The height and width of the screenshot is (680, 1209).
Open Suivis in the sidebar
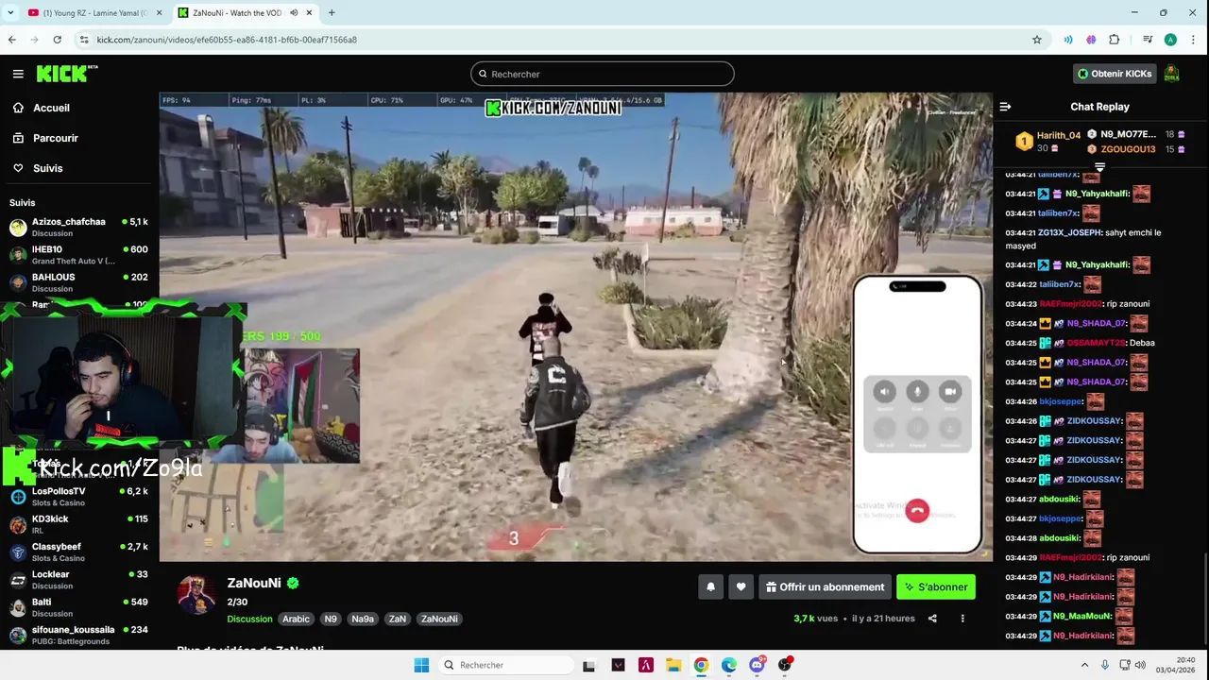pyautogui.click(x=47, y=168)
